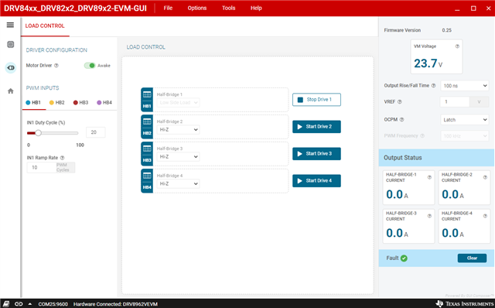Click the IN1 Duty Cycle value field
Image resolution: width=495 pixels, height=308 pixels.
(96, 132)
